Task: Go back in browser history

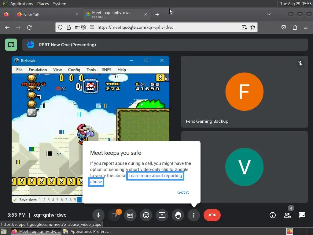Action: 7,27
